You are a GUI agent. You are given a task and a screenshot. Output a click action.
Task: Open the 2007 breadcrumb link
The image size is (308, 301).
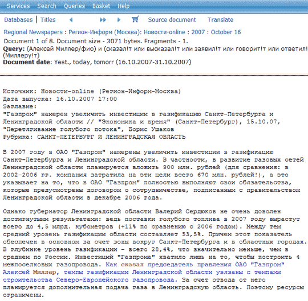point(198,32)
